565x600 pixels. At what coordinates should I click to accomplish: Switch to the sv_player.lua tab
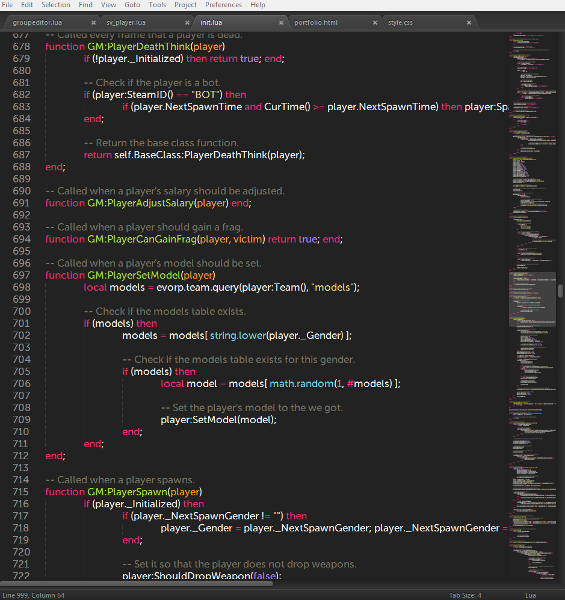(126, 23)
